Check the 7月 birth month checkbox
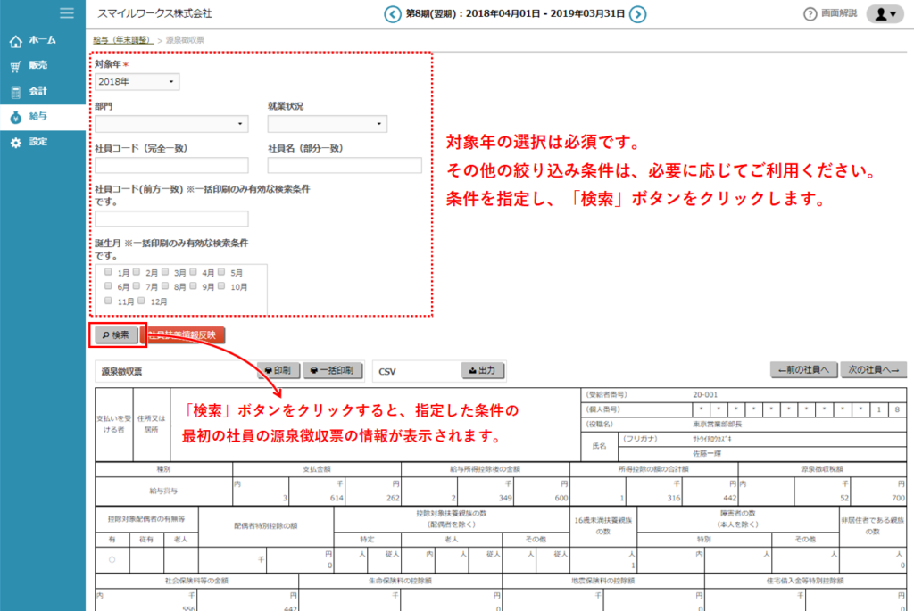Image resolution: width=914 pixels, height=611 pixels. 137,286
